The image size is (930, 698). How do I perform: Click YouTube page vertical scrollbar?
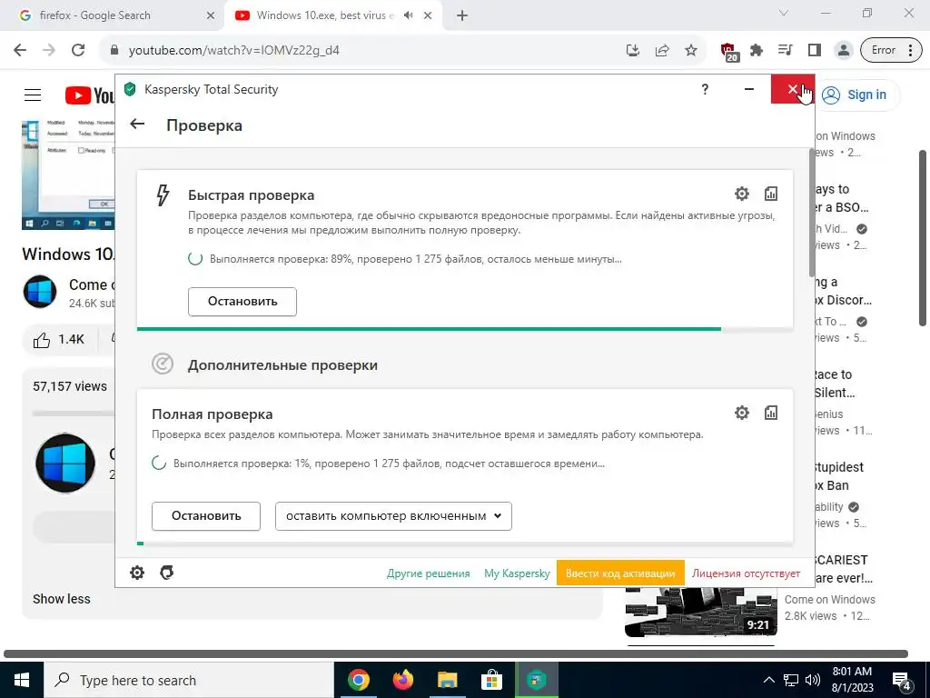tap(923, 237)
